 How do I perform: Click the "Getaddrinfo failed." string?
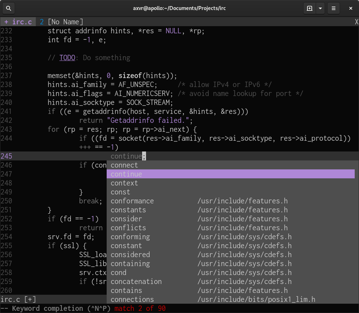[148, 120]
